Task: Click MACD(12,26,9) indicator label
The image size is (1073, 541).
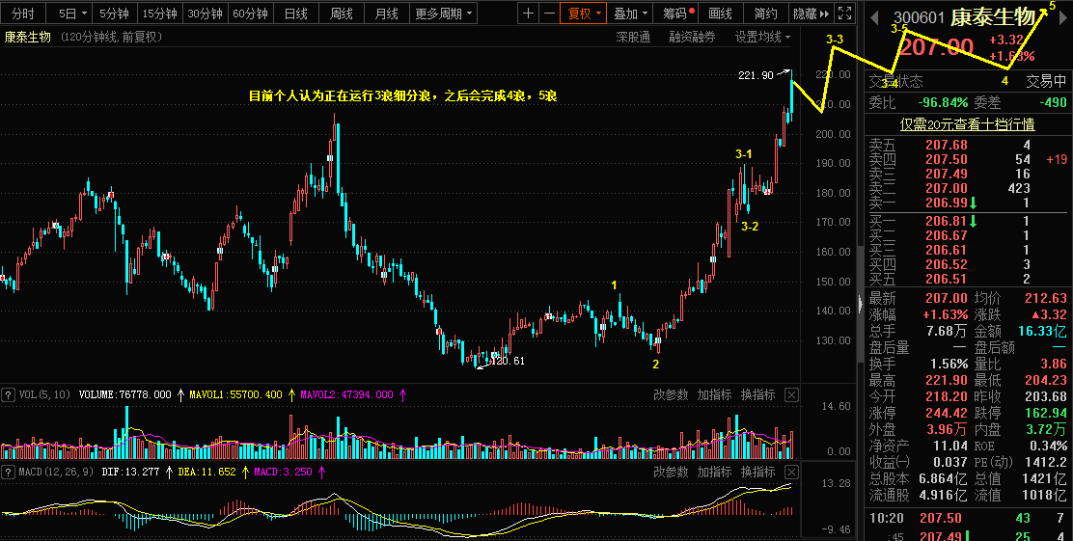Action: [x=56, y=472]
